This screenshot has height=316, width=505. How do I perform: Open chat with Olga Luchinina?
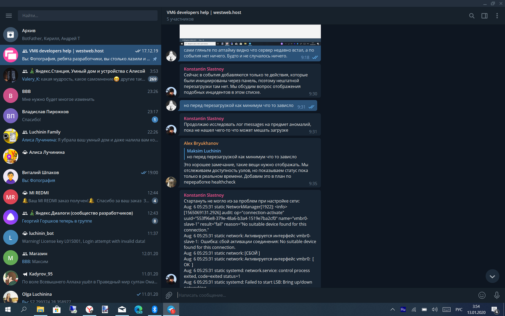[81, 296]
